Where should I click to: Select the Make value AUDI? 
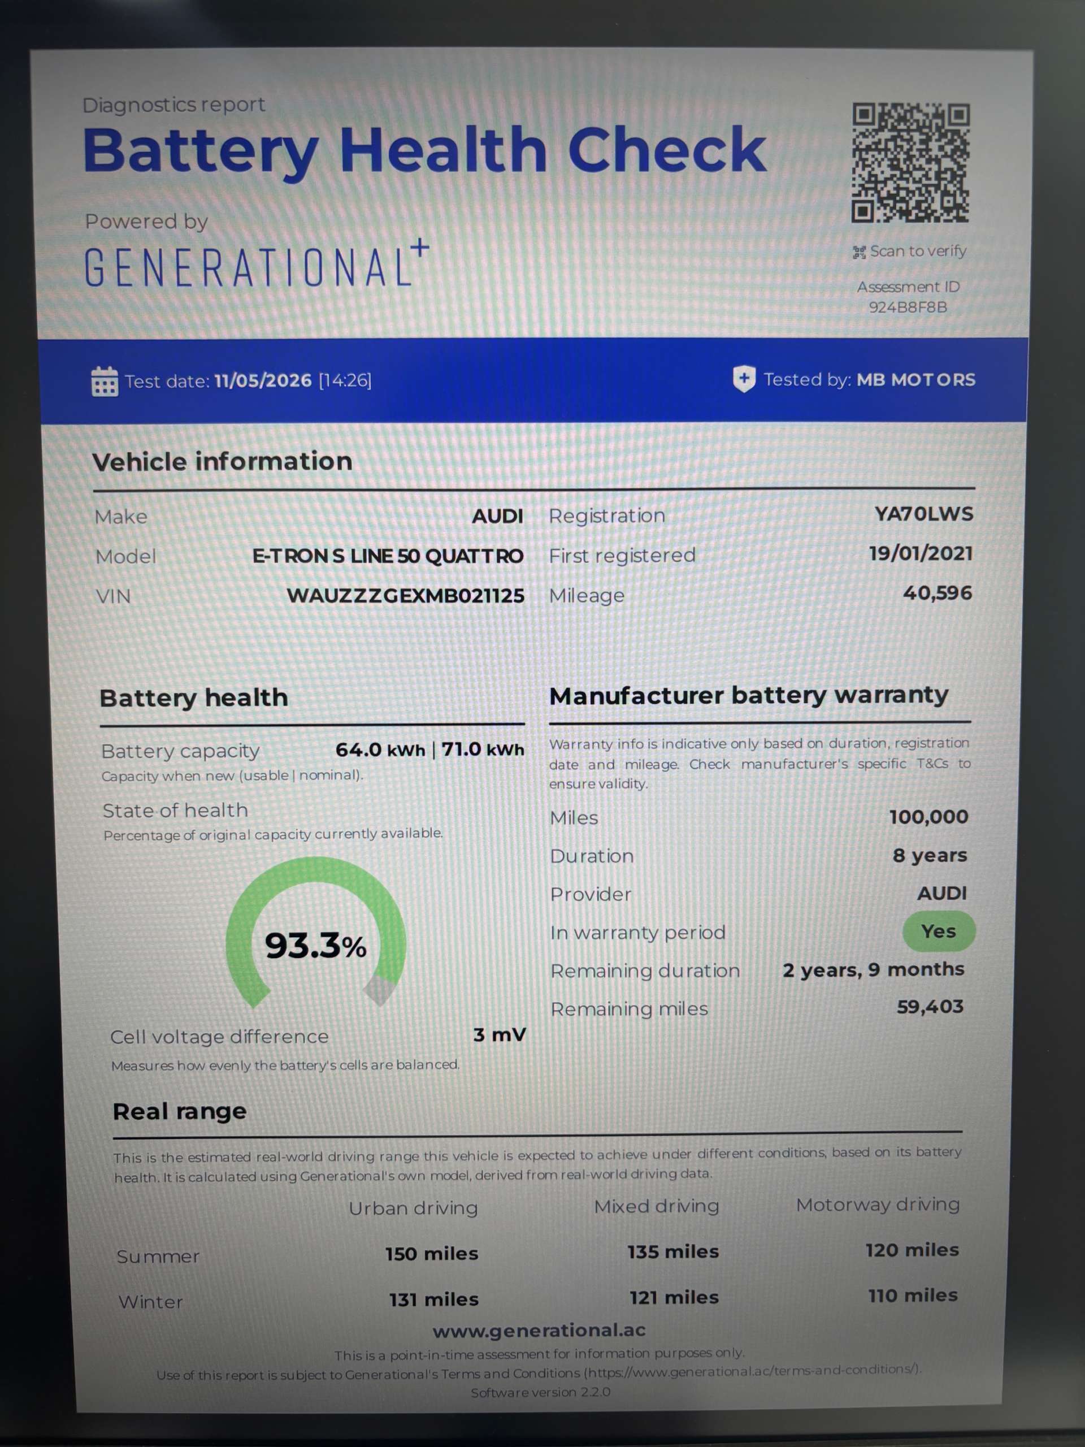click(x=498, y=516)
